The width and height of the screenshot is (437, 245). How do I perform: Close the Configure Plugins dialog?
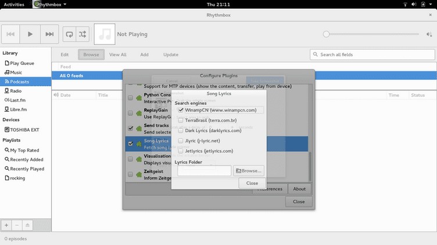[x=299, y=202]
